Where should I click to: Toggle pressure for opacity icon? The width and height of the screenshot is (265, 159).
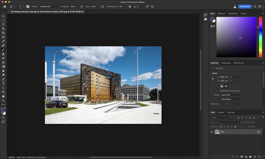click(82, 7)
